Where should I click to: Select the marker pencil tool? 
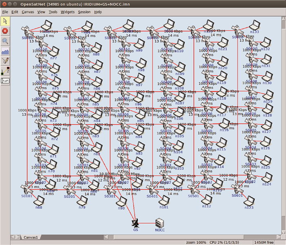(5, 61)
